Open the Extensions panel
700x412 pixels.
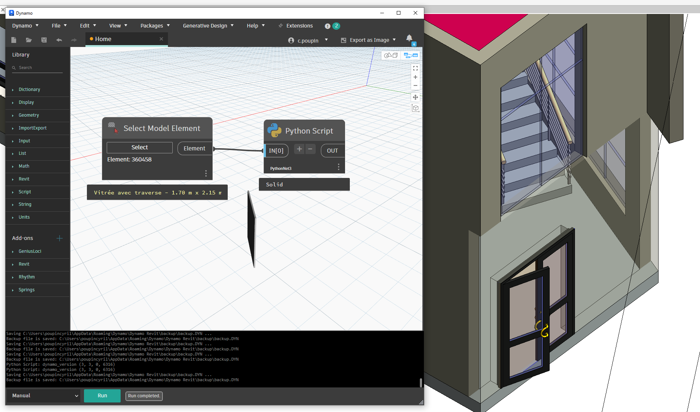(296, 26)
